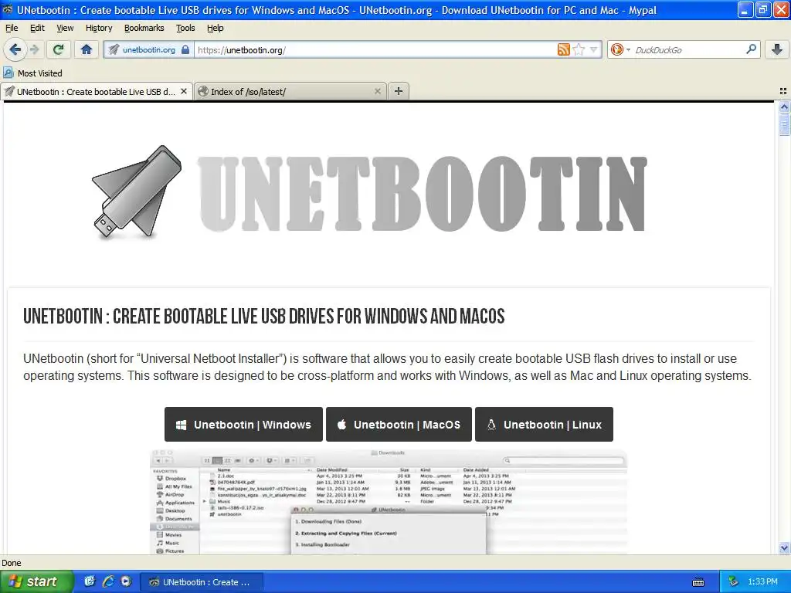Open the Most Visited bookmarks folder
This screenshot has height=593, width=791.
tap(32, 73)
